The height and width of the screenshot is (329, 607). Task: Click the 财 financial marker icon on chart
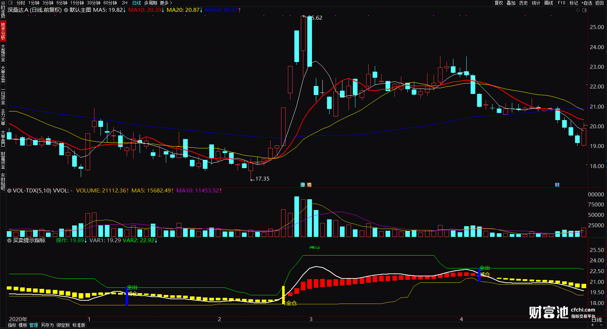[557, 185]
